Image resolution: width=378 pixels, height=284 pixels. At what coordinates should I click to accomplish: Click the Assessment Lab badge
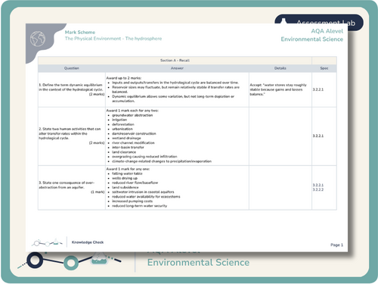(319, 23)
